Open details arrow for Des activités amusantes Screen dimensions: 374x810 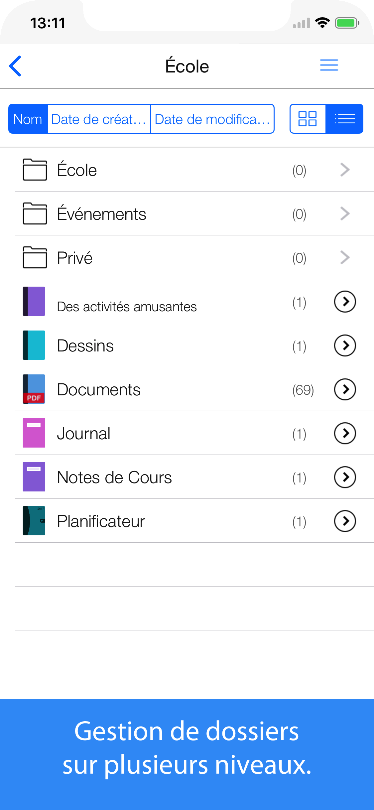(345, 302)
